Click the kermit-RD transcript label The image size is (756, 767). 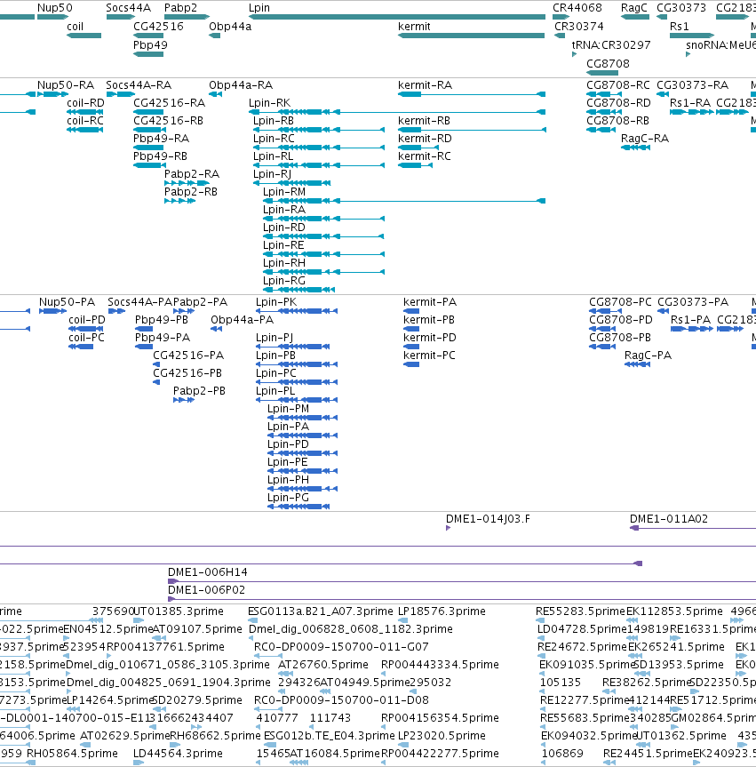[425, 139]
